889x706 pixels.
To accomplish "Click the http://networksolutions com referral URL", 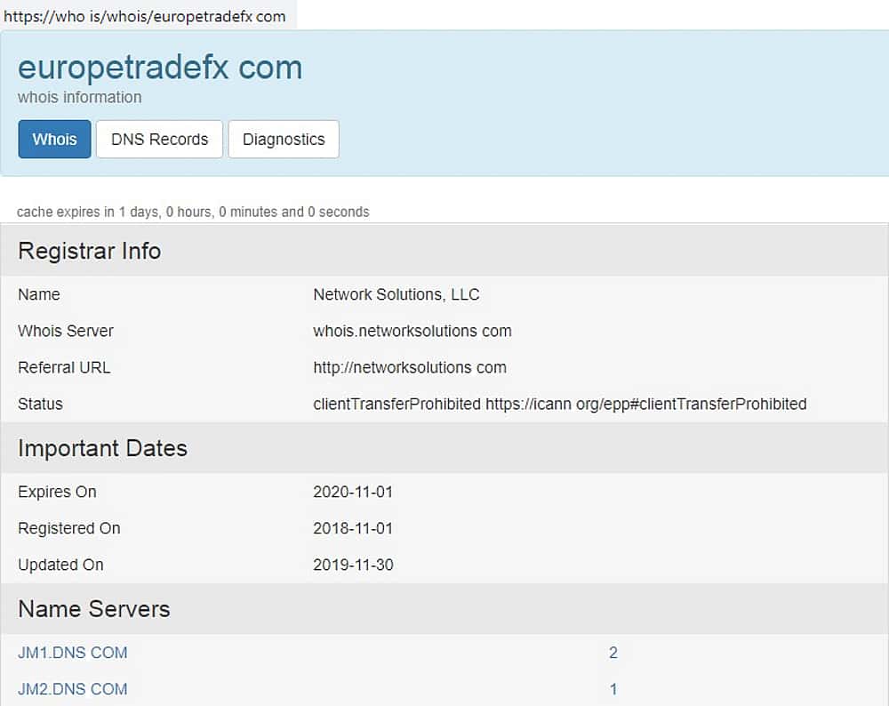I will click(410, 367).
